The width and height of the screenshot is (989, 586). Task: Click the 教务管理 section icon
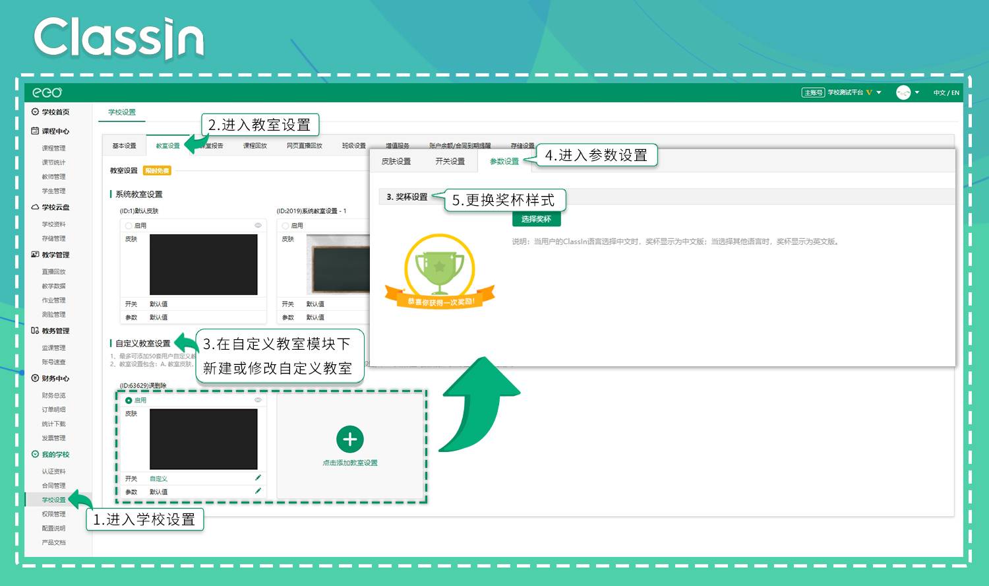pos(35,330)
